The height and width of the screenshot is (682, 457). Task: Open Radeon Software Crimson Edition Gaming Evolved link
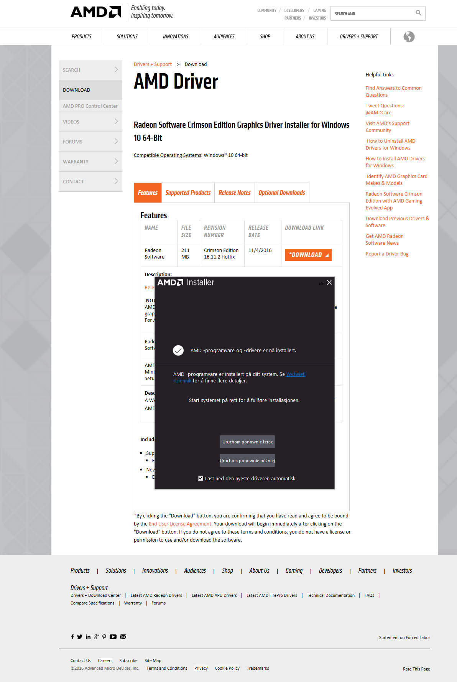(x=394, y=201)
